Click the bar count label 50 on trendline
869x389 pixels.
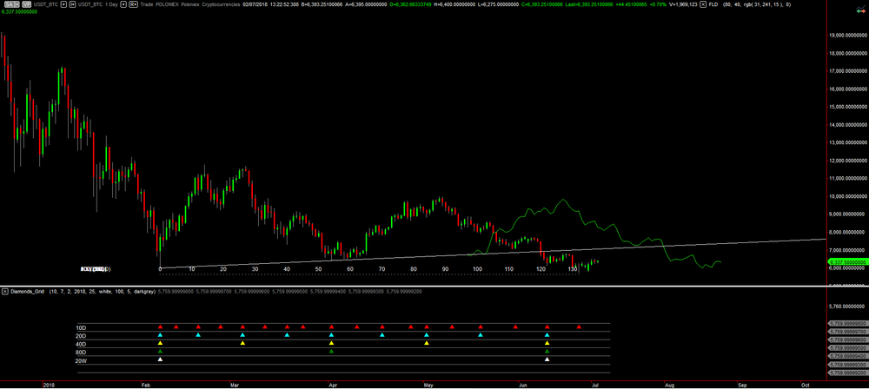tap(319, 269)
